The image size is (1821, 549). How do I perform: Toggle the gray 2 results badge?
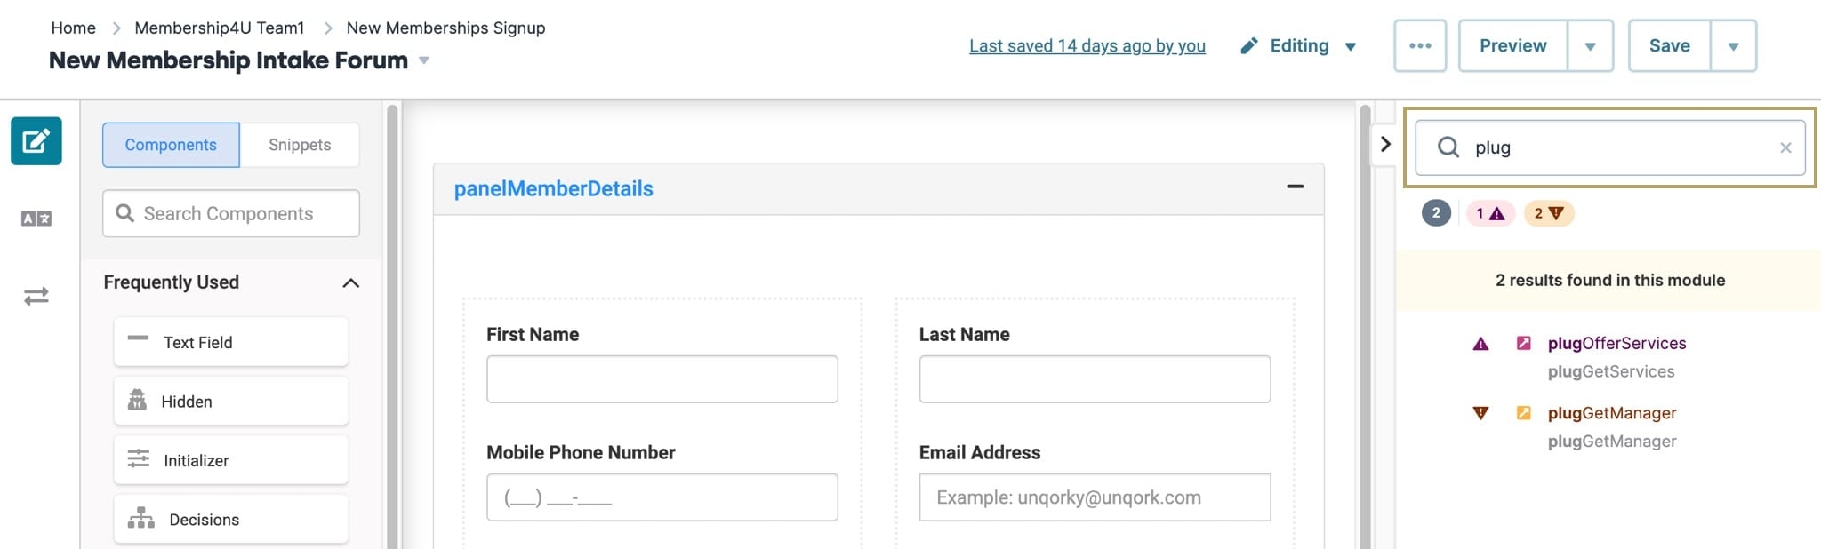[1436, 213]
